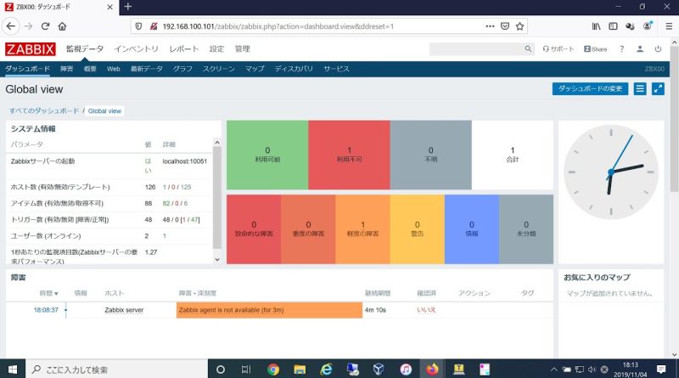Screen dimensions: 679x378
Task: Open File Explorer from the taskbar
Action: point(300,370)
